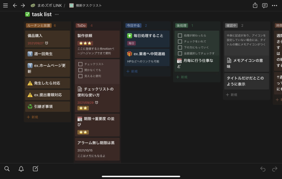Tap the green sparkle icon on 毎日処理すること

point(129,36)
